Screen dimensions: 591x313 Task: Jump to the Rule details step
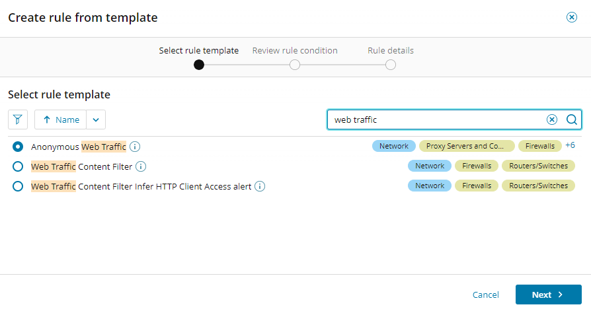pyautogui.click(x=391, y=65)
